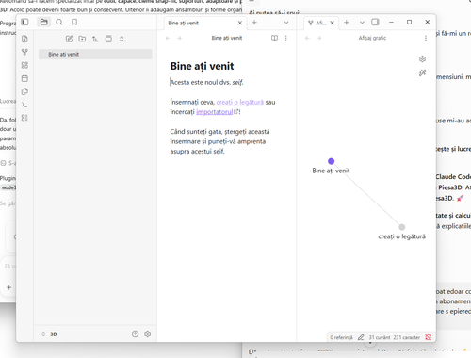This screenshot has width=471, height=358.
Task: Click '231 caracter' count in status bar
Action: point(407,337)
